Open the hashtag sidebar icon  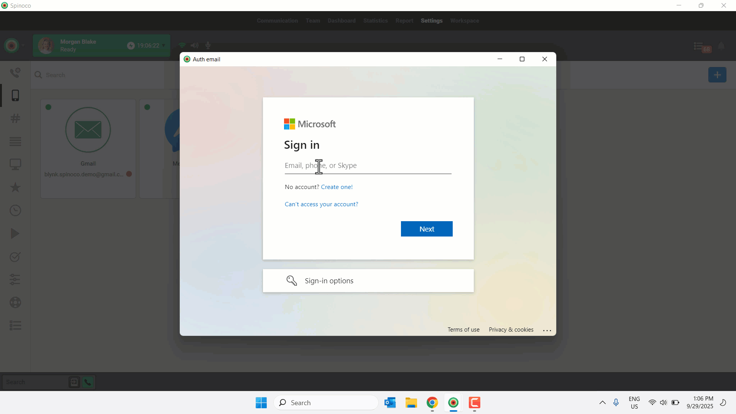(15, 118)
